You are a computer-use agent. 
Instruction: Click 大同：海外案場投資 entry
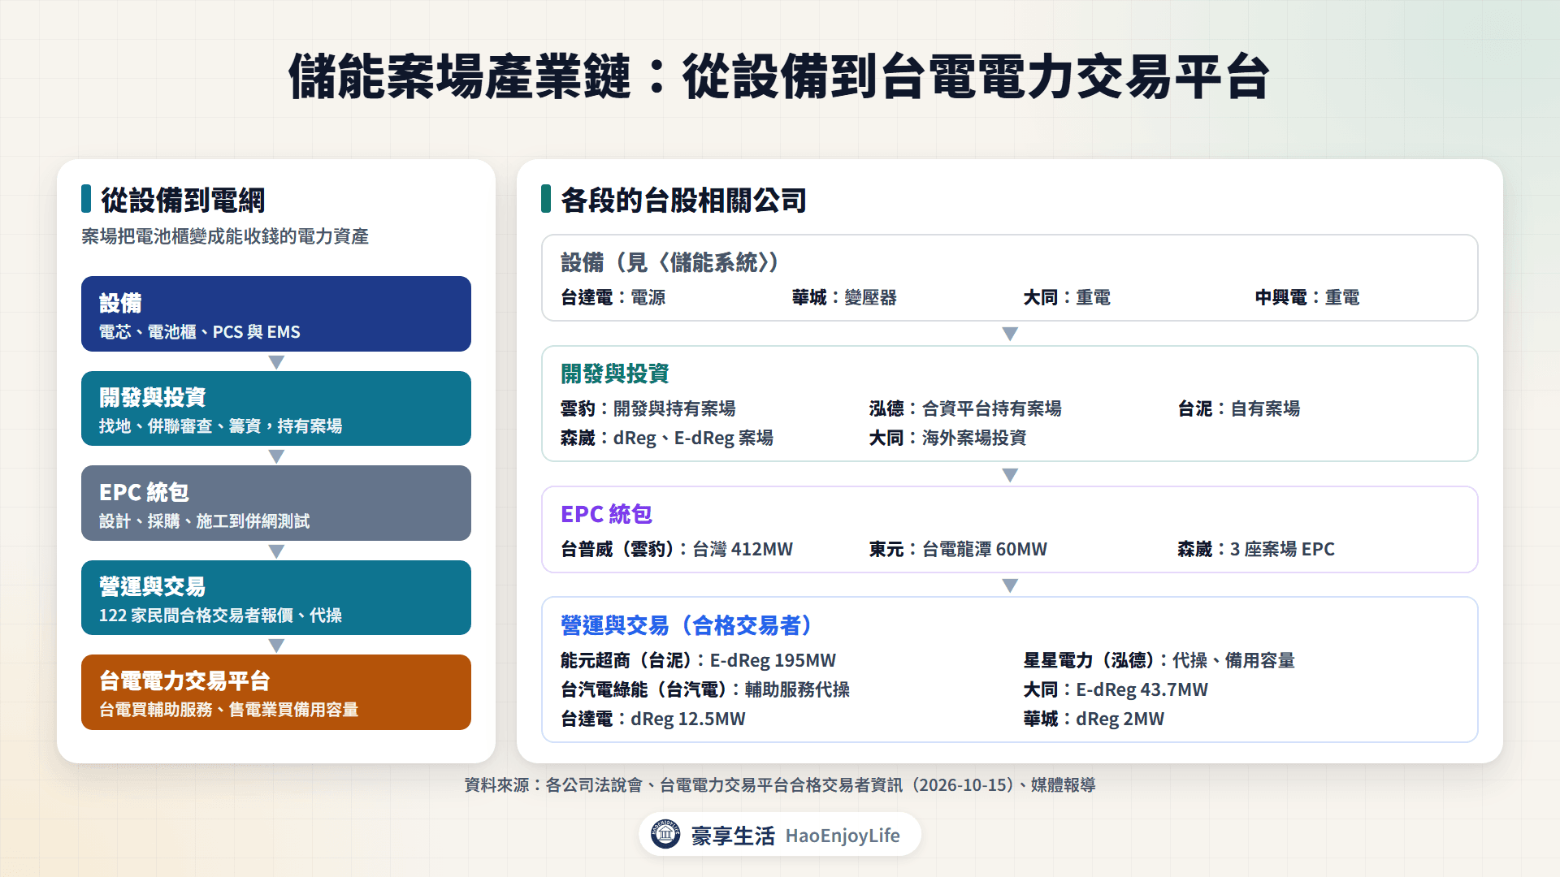tap(948, 438)
